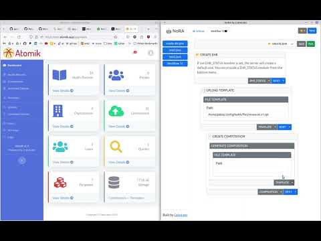The width and height of the screenshot is (321, 241).
Task: Click the green cloud upload Contributions icon
Action: (116, 111)
